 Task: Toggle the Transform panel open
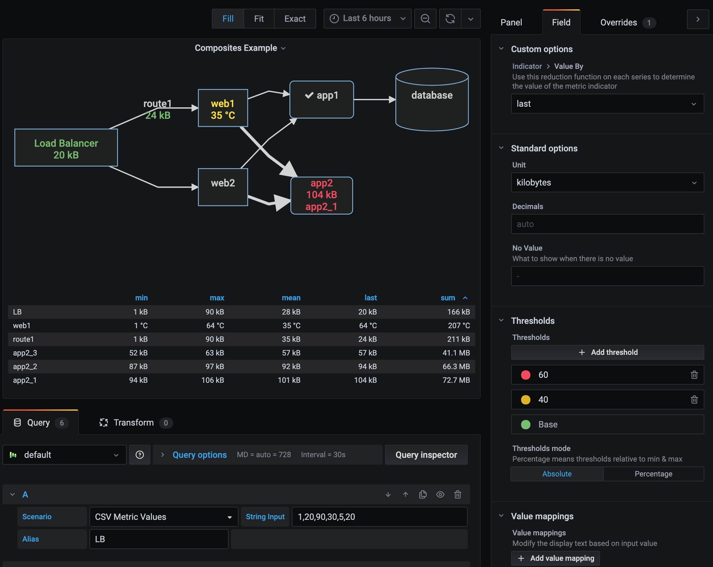click(x=134, y=422)
